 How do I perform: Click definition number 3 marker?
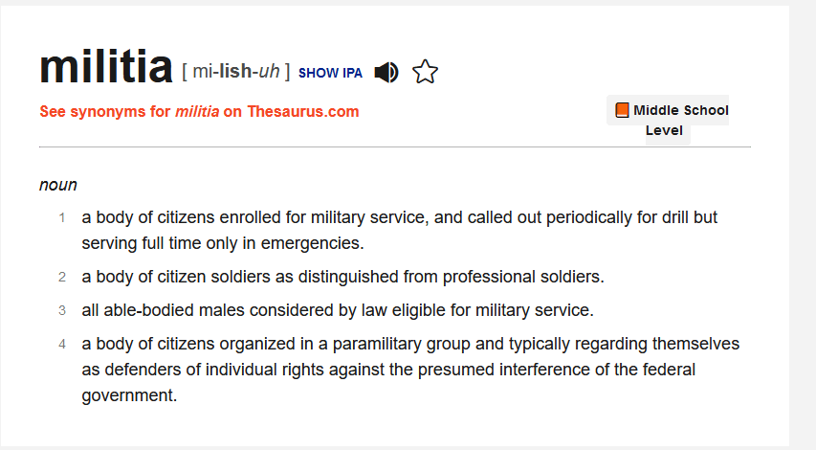pyautogui.click(x=62, y=310)
